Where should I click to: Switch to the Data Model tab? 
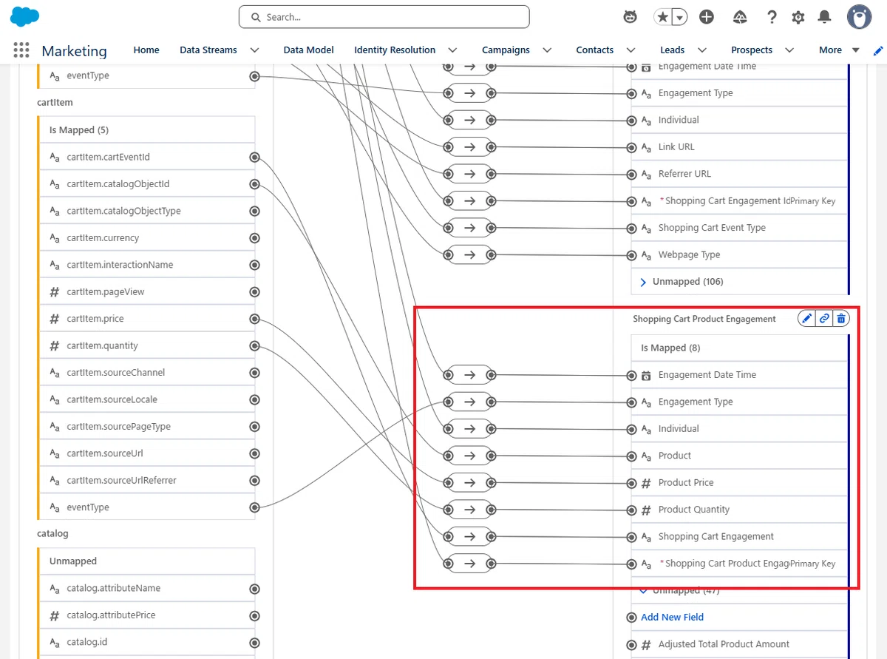pos(308,50)
